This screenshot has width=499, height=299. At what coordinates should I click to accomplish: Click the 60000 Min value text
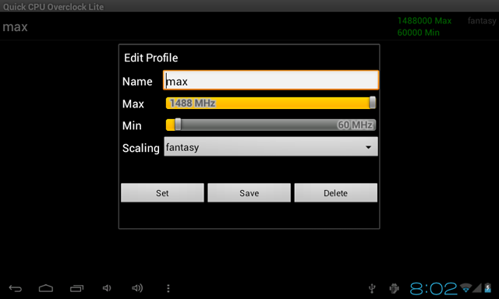(418, 33)
